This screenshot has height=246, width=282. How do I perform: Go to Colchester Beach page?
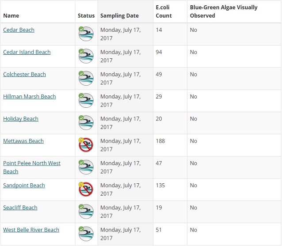pos(24,74)
